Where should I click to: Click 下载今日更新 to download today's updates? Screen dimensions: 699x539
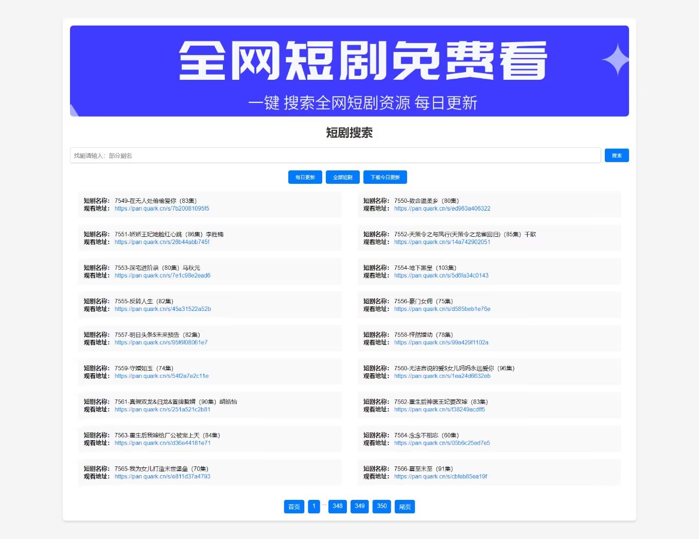coord(385,177)
